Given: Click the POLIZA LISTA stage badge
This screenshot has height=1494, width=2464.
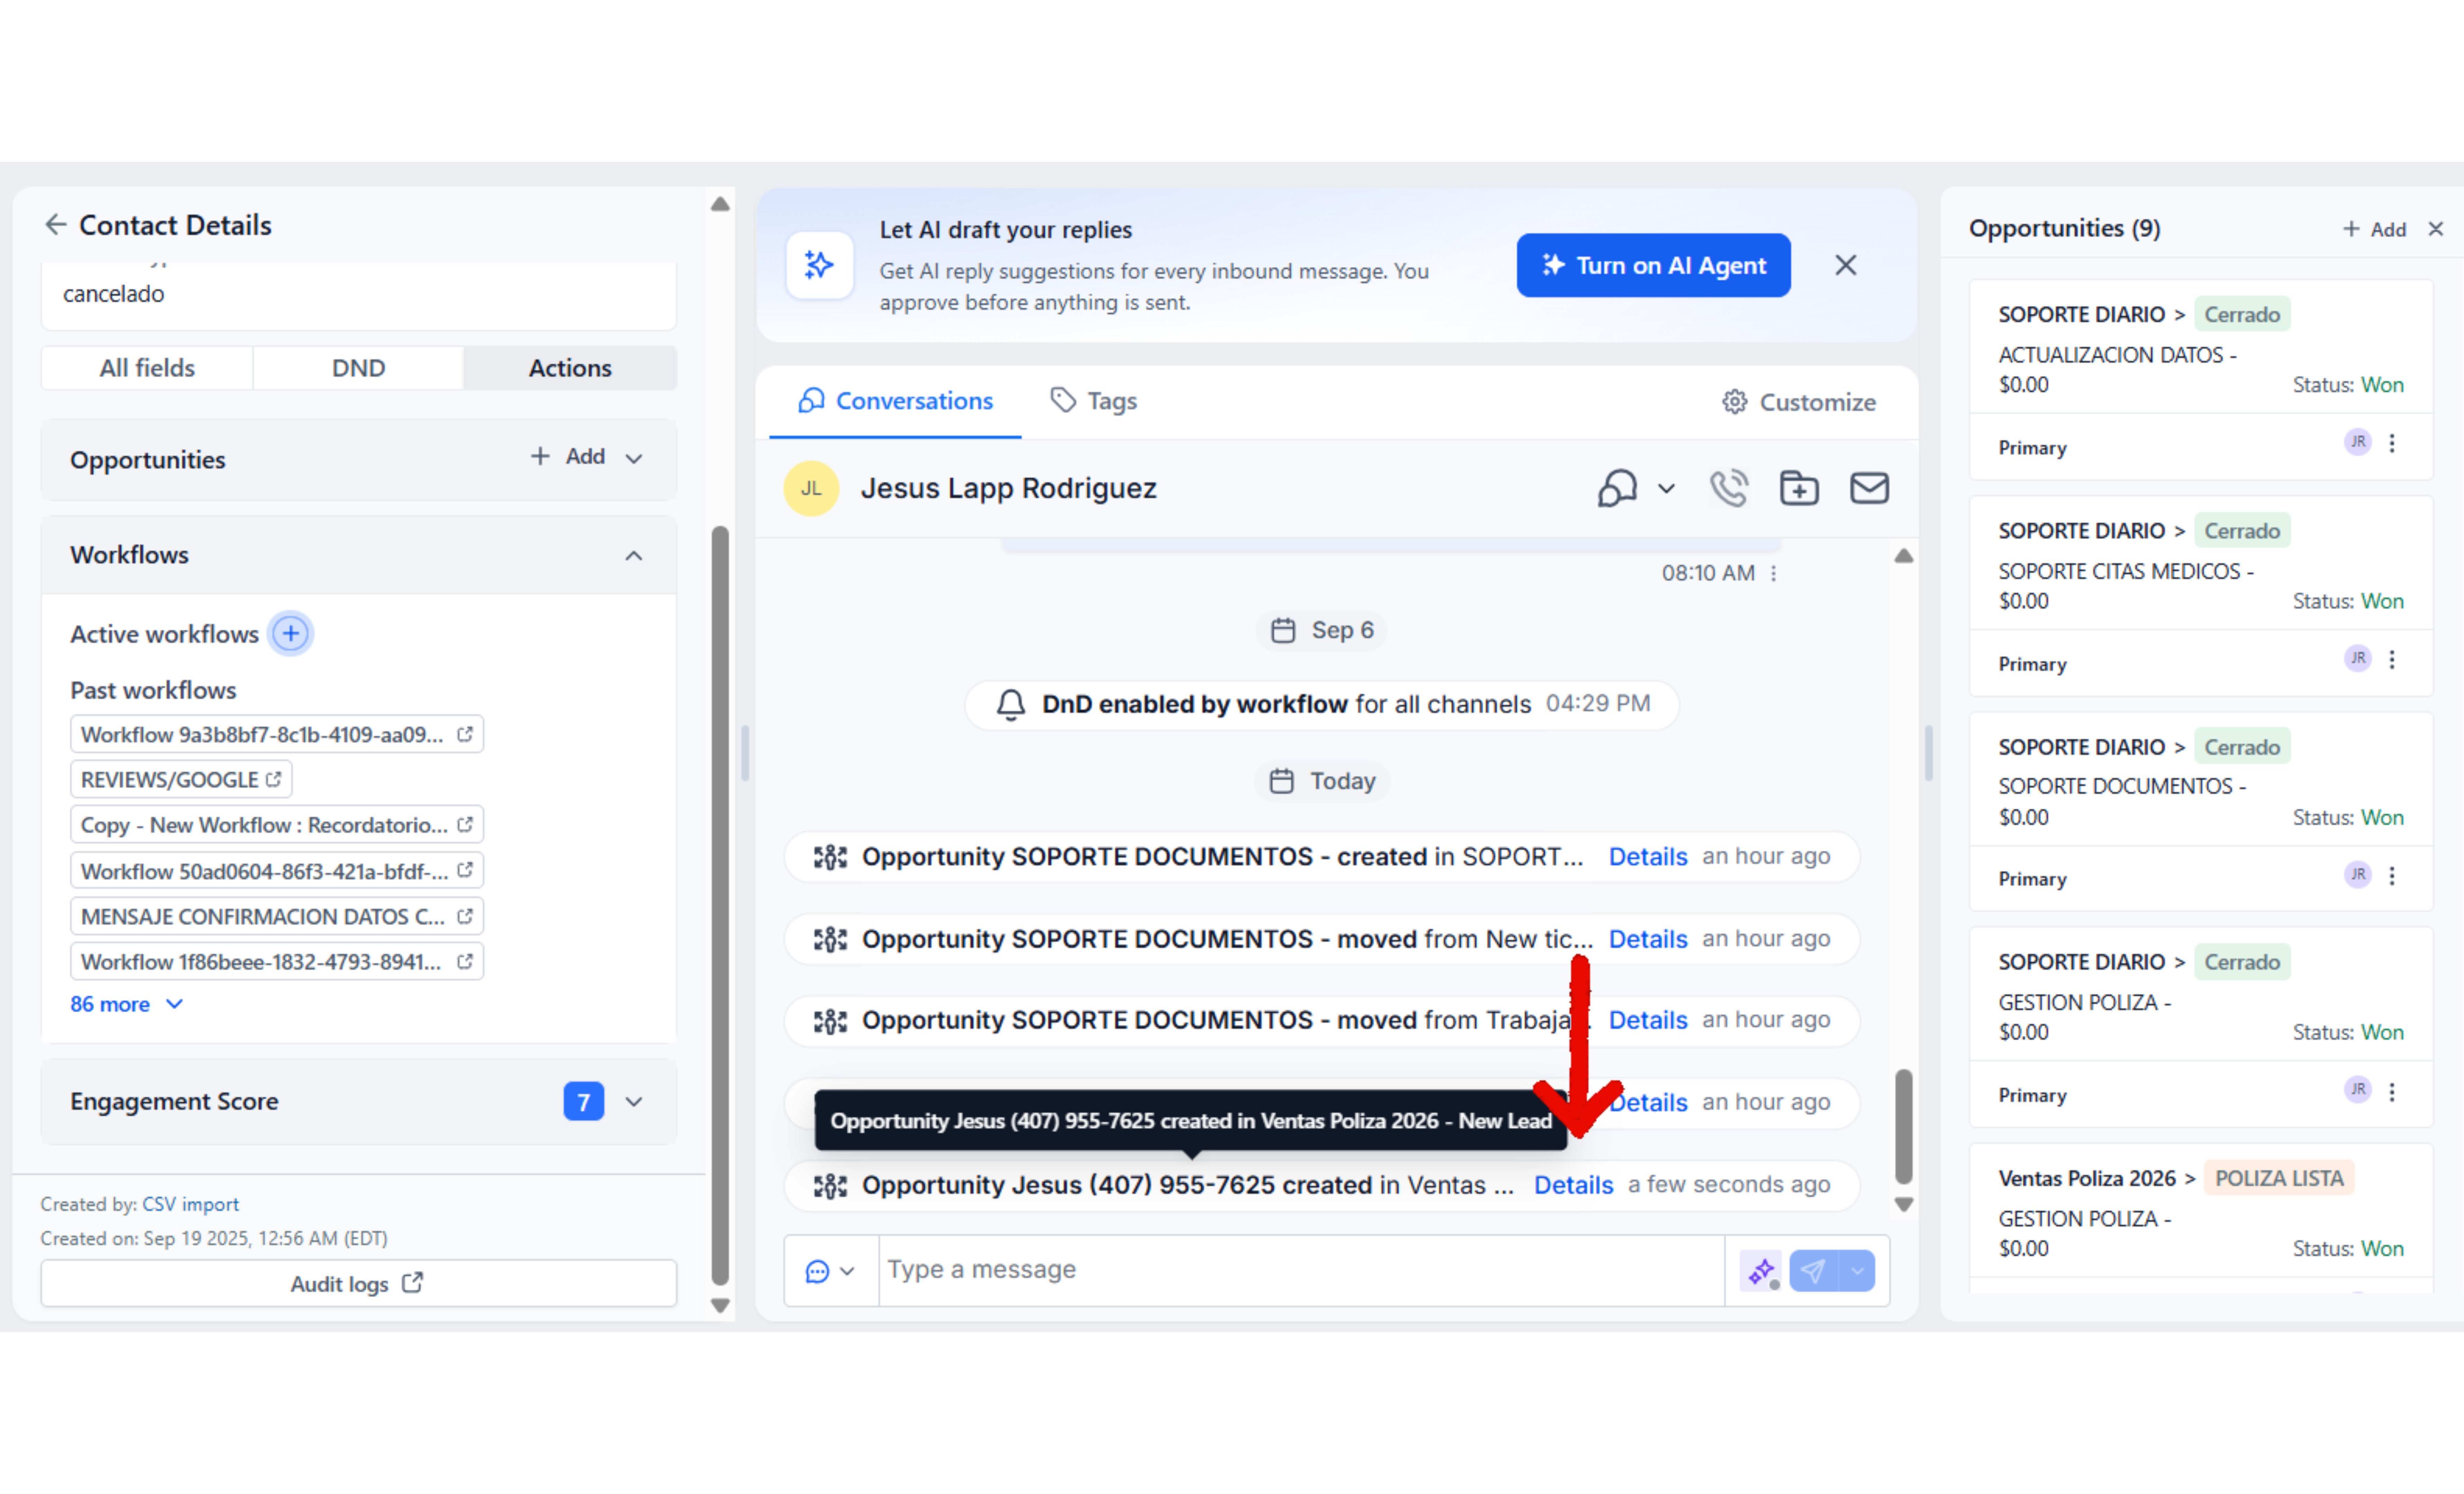Looking at the screenshot, I should pyautogui.click(x=2279, y=1178).
